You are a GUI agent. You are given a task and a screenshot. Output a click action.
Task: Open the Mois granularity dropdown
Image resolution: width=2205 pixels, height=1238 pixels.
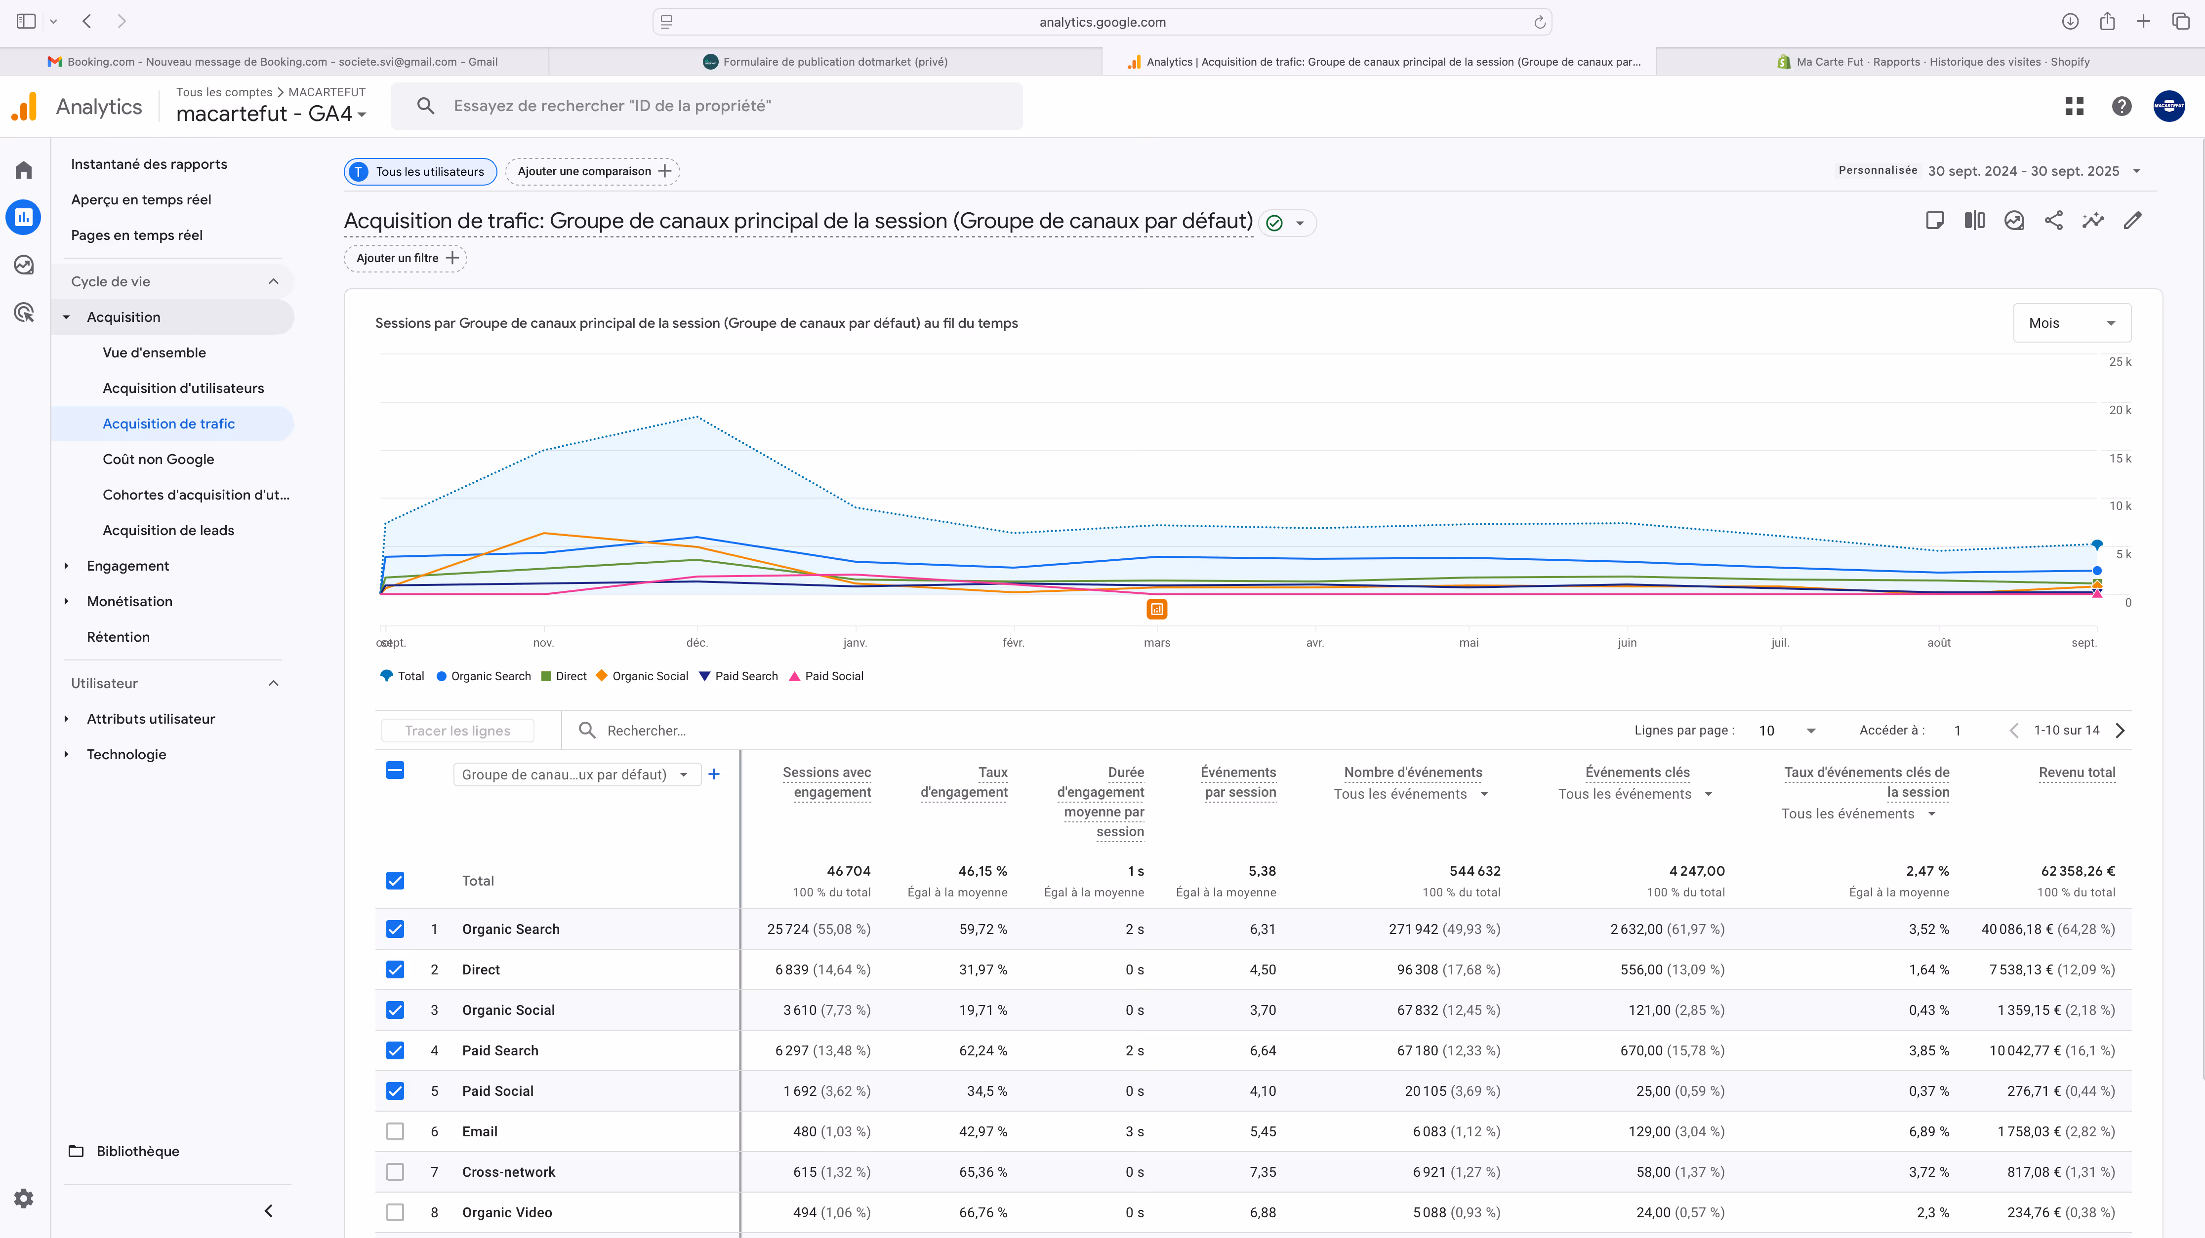click(2072, 323)
